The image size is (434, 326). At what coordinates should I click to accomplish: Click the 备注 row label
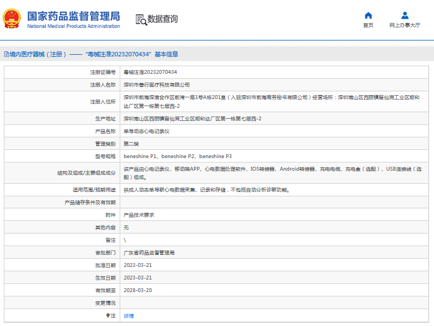(x=110, y=240)
